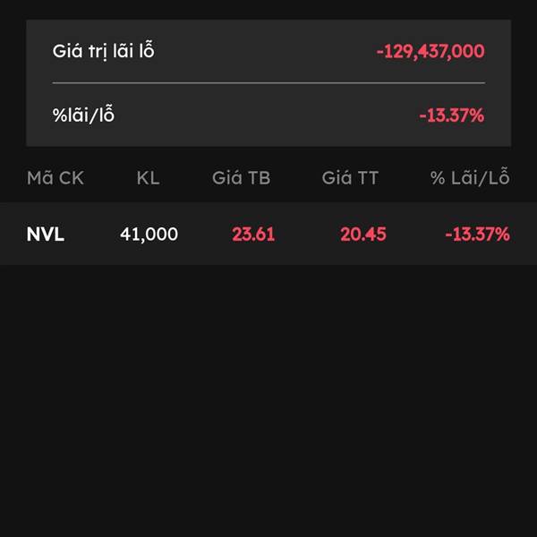Image resolution: width=537 pixels, height=537 pixels.
Task: Click the %lãi/lỗ summary label
Action: point(83,115)
